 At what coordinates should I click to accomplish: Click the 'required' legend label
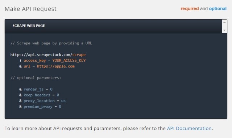tap(190, 9)
